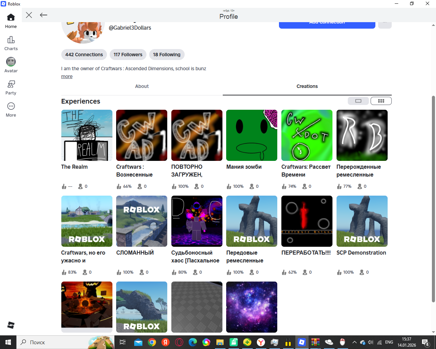
Task: Click the Roblox logo at sidebar bottom
Action: pos(11,325)
